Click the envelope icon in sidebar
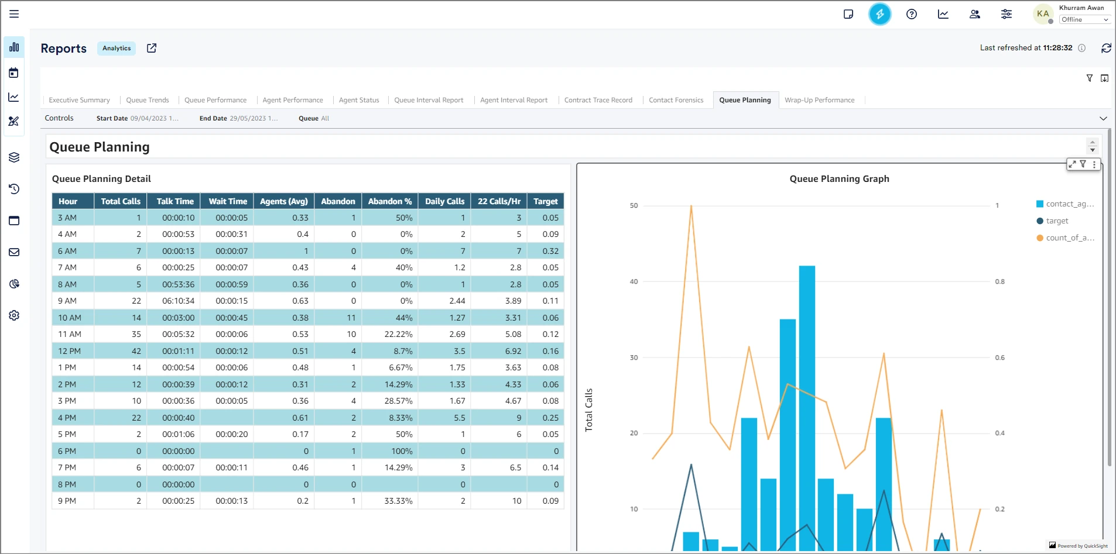Image resolution: width=1116 pixels, height=554 pixels. (14, 252)
